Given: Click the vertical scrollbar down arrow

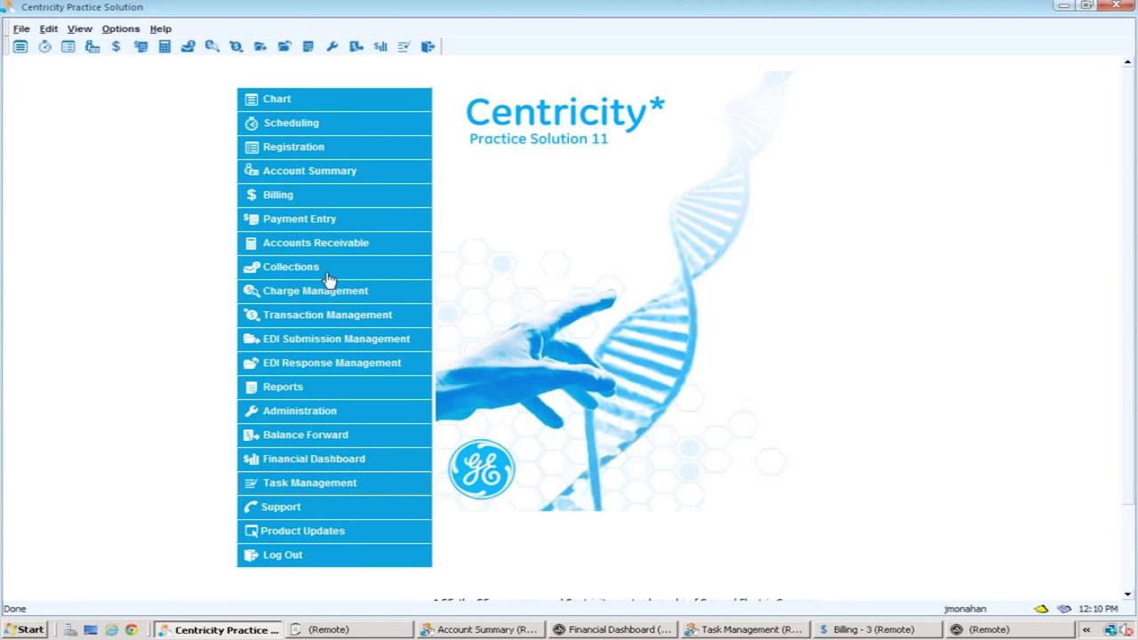Looking at the screenshot, I should tap(1127, 594).
